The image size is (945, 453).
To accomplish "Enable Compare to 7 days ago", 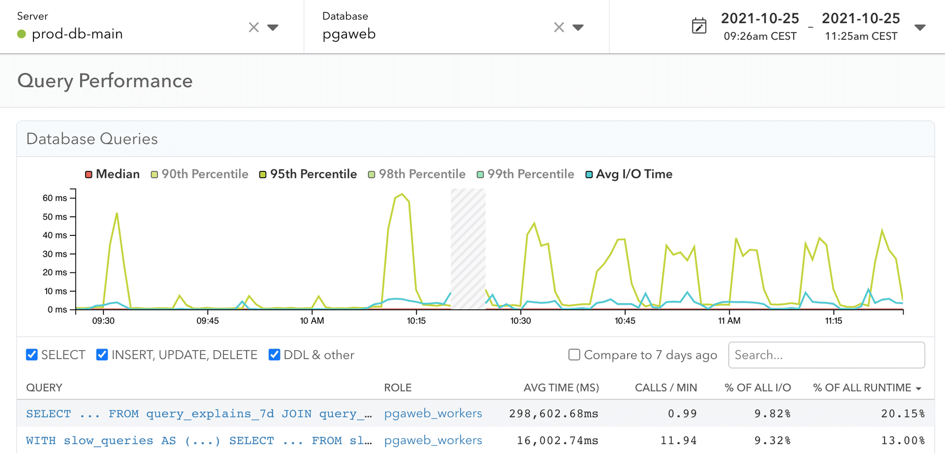I will click(574, 355).
